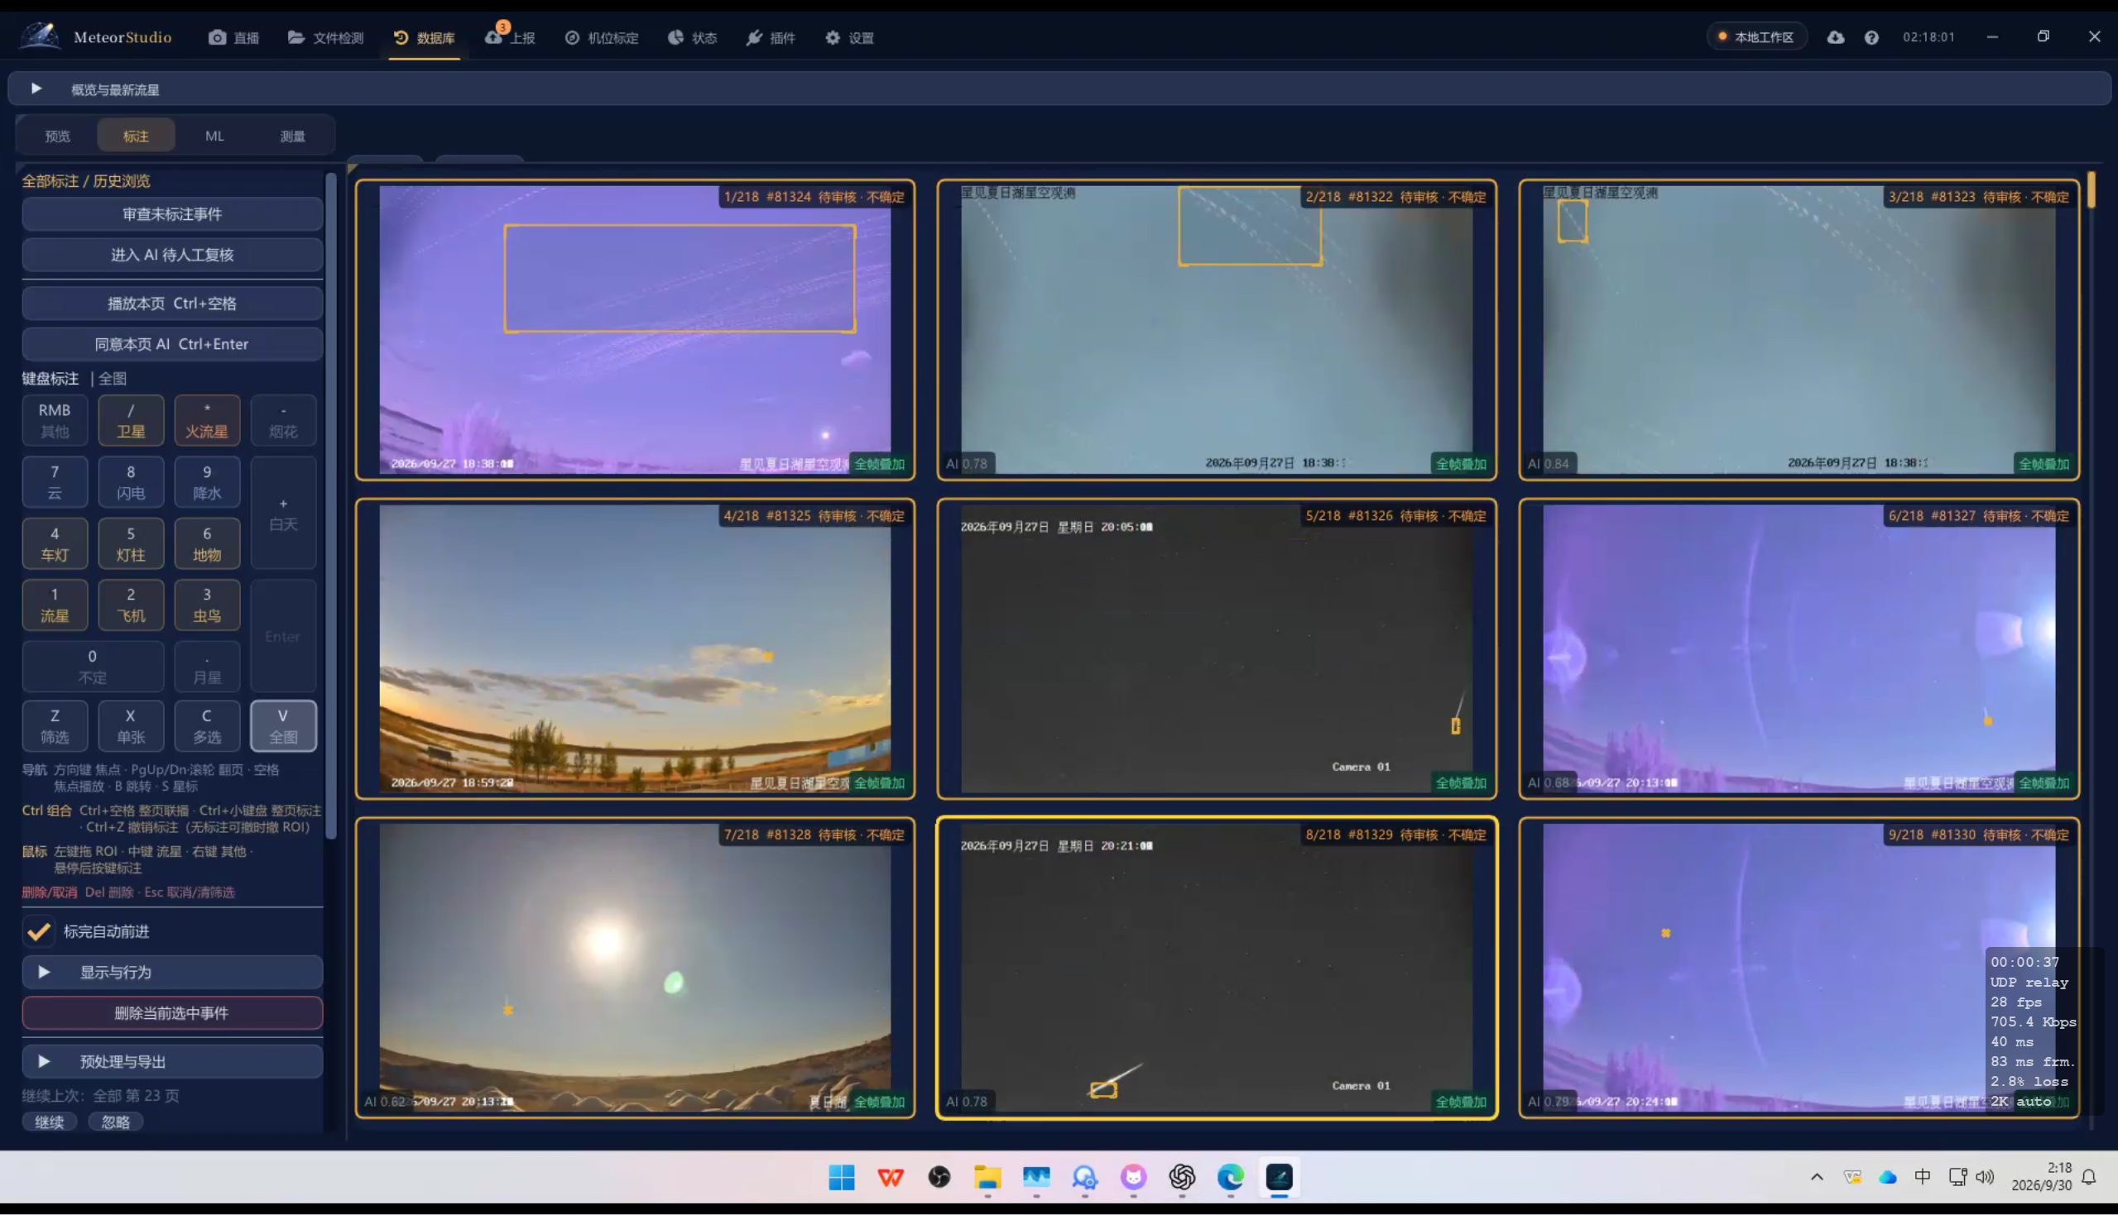Open the notification bell in system tray
This screenshot has width=2118, height=1215.
tap(2089, 1177)
